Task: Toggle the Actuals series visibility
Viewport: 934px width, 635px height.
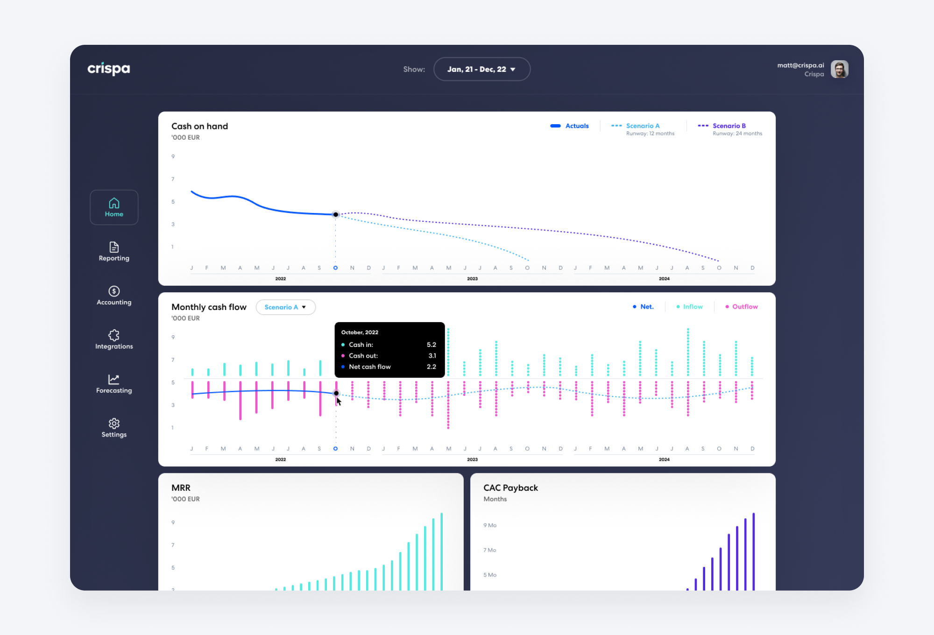Action: [x=570, y=126]
